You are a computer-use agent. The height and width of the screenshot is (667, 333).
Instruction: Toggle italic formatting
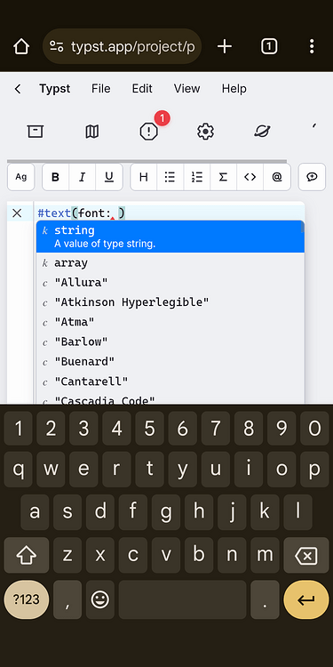coord(83,177)
